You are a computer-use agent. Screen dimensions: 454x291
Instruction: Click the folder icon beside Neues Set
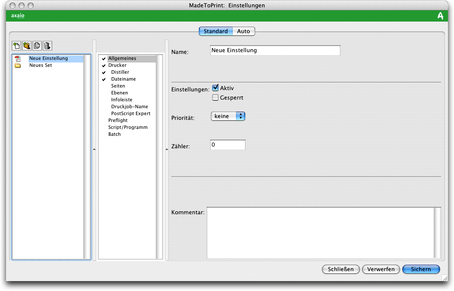click(x=18, y=66)
